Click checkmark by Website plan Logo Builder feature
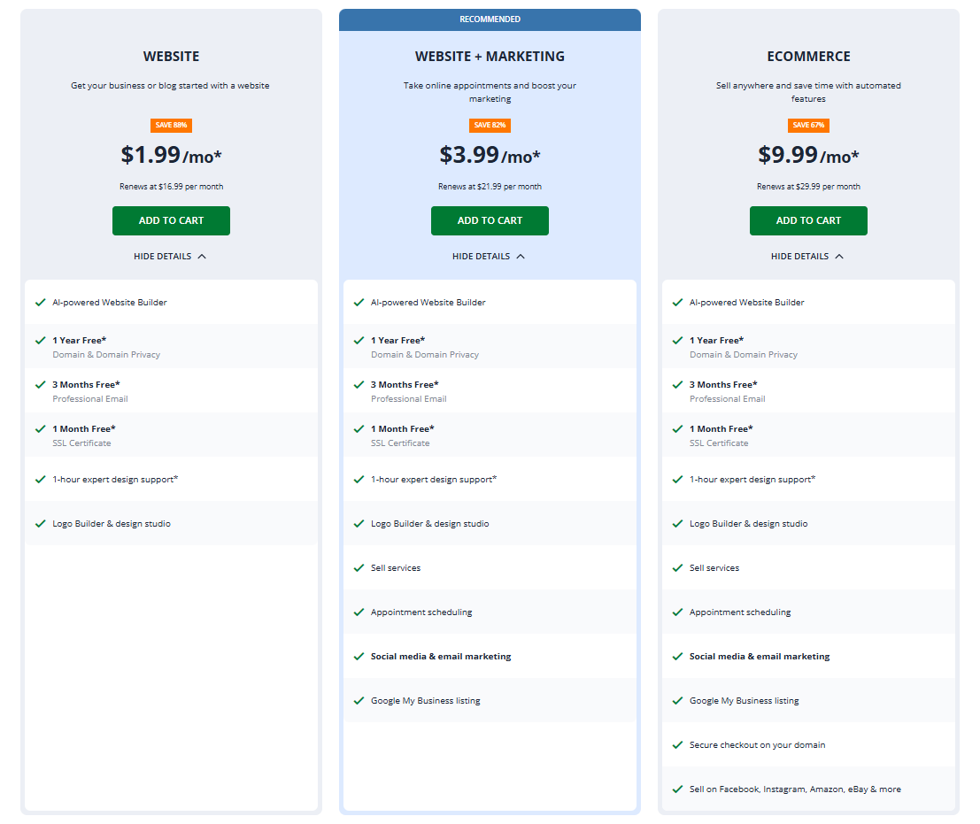 coord(40,524)
